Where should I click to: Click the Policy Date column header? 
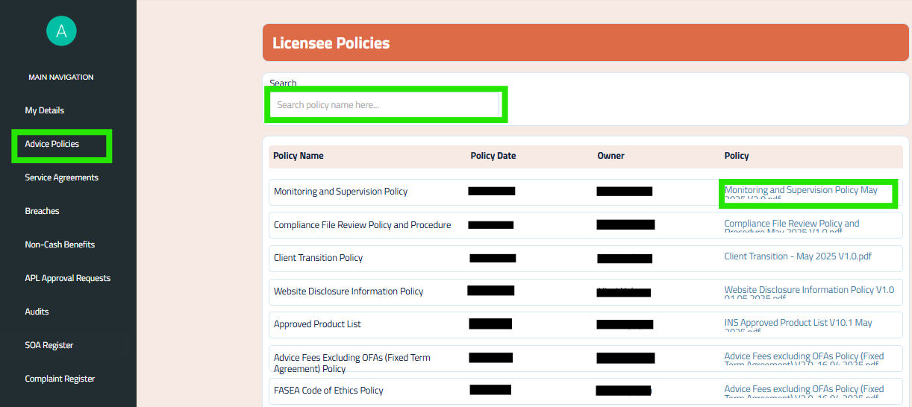[x=493, y=156]
